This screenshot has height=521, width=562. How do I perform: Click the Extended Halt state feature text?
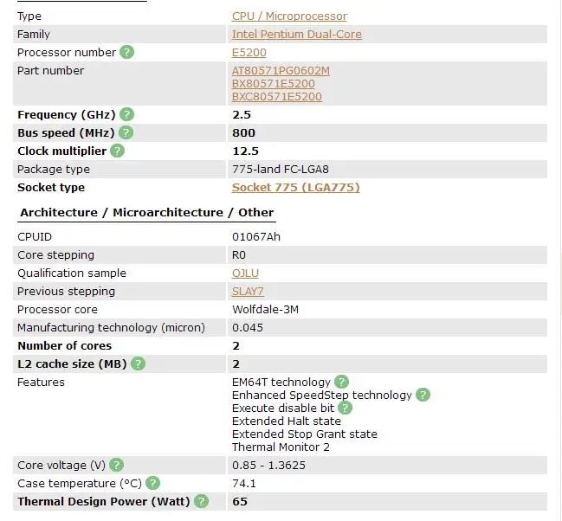287,421
